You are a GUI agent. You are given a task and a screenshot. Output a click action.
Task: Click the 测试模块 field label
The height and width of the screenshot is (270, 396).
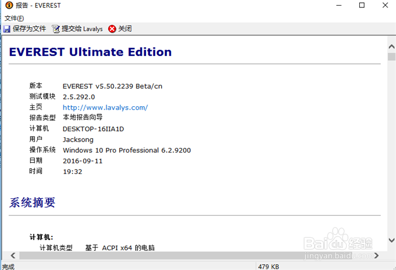[x=42, y=96]
